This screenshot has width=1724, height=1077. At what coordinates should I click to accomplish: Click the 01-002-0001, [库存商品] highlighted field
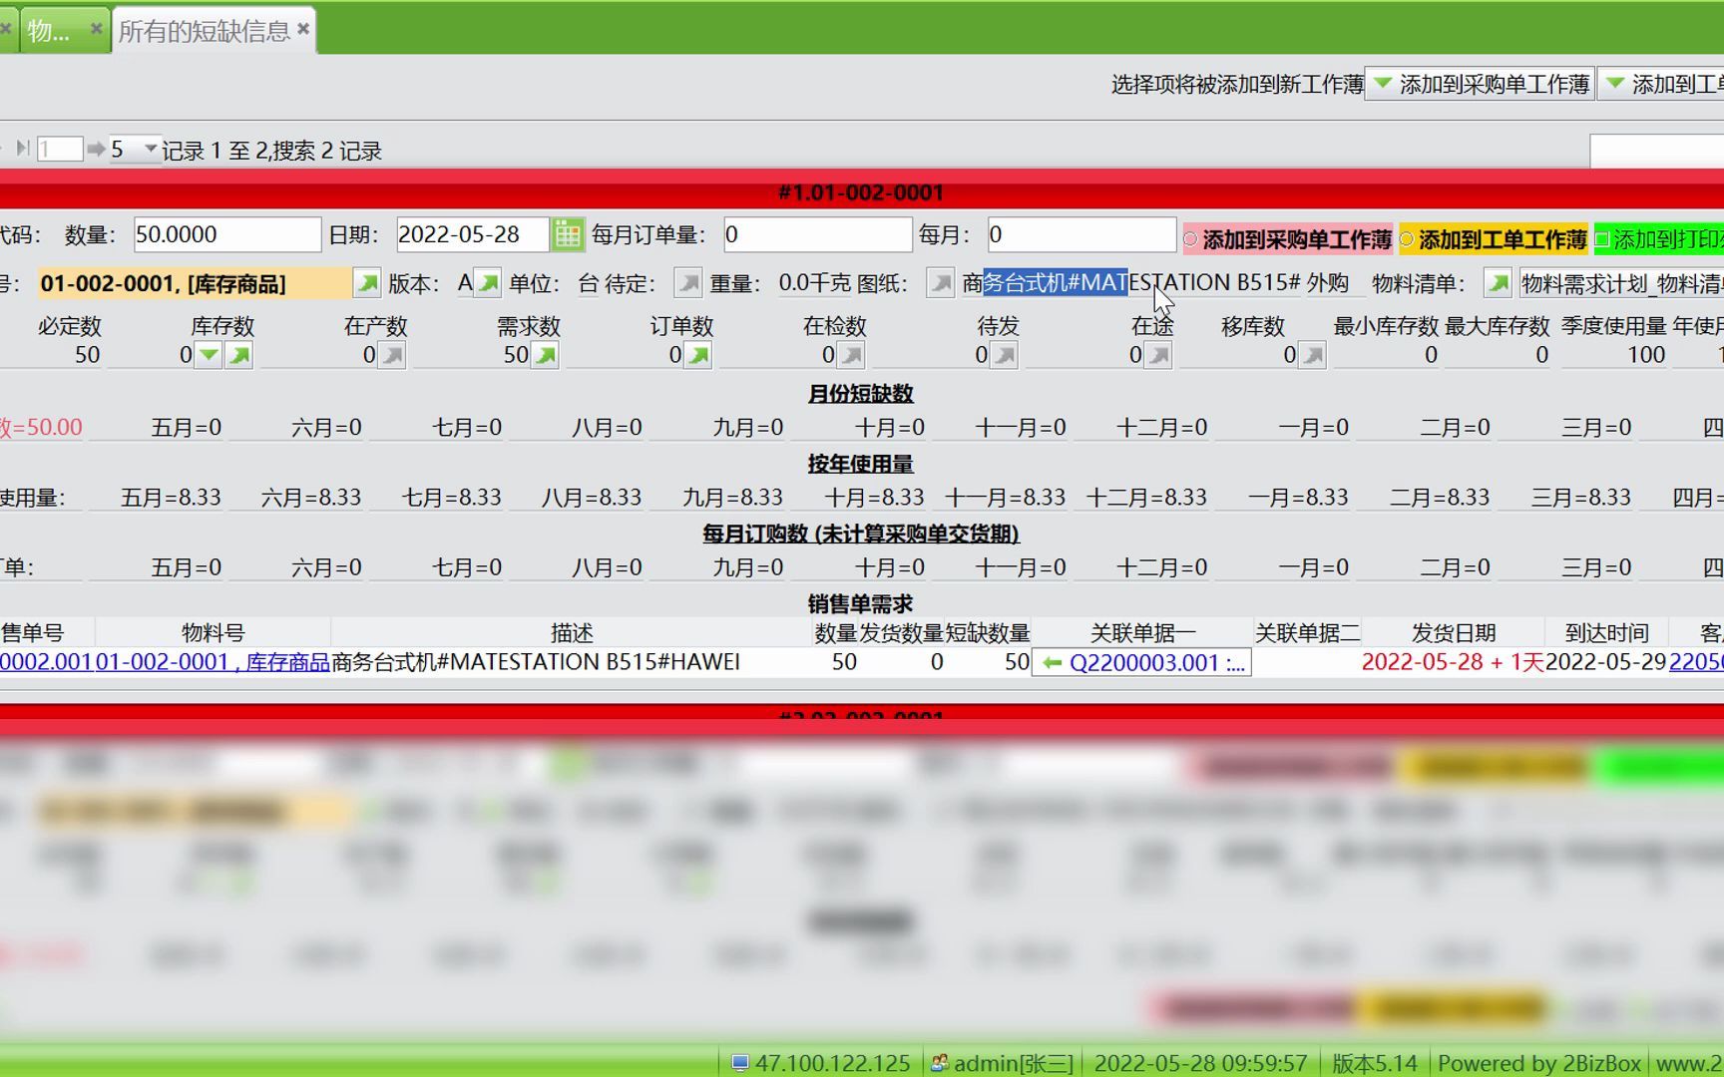coord(194,284)
